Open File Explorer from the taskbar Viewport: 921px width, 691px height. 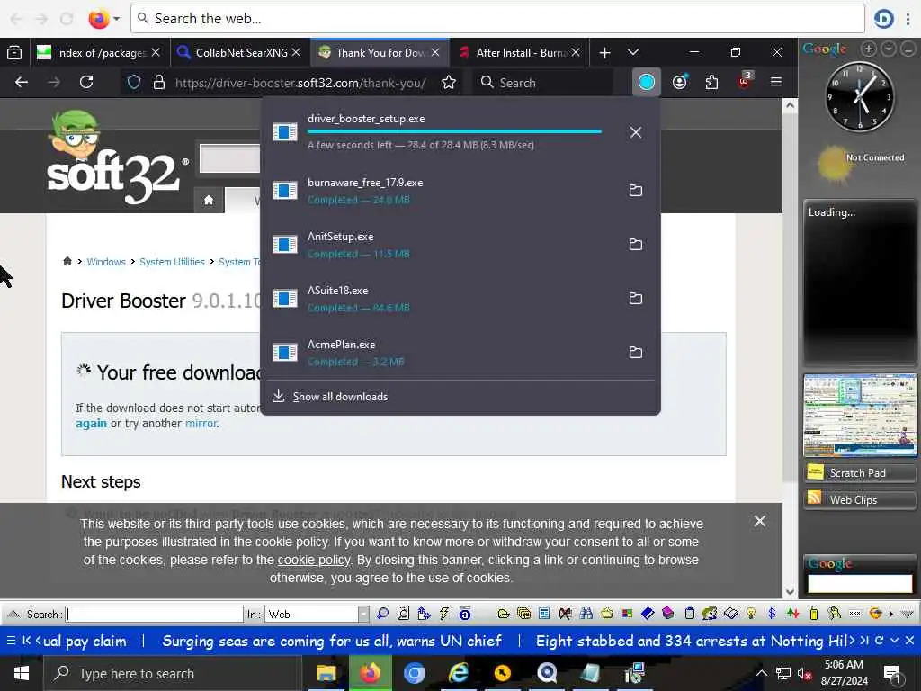click(326, 673)
